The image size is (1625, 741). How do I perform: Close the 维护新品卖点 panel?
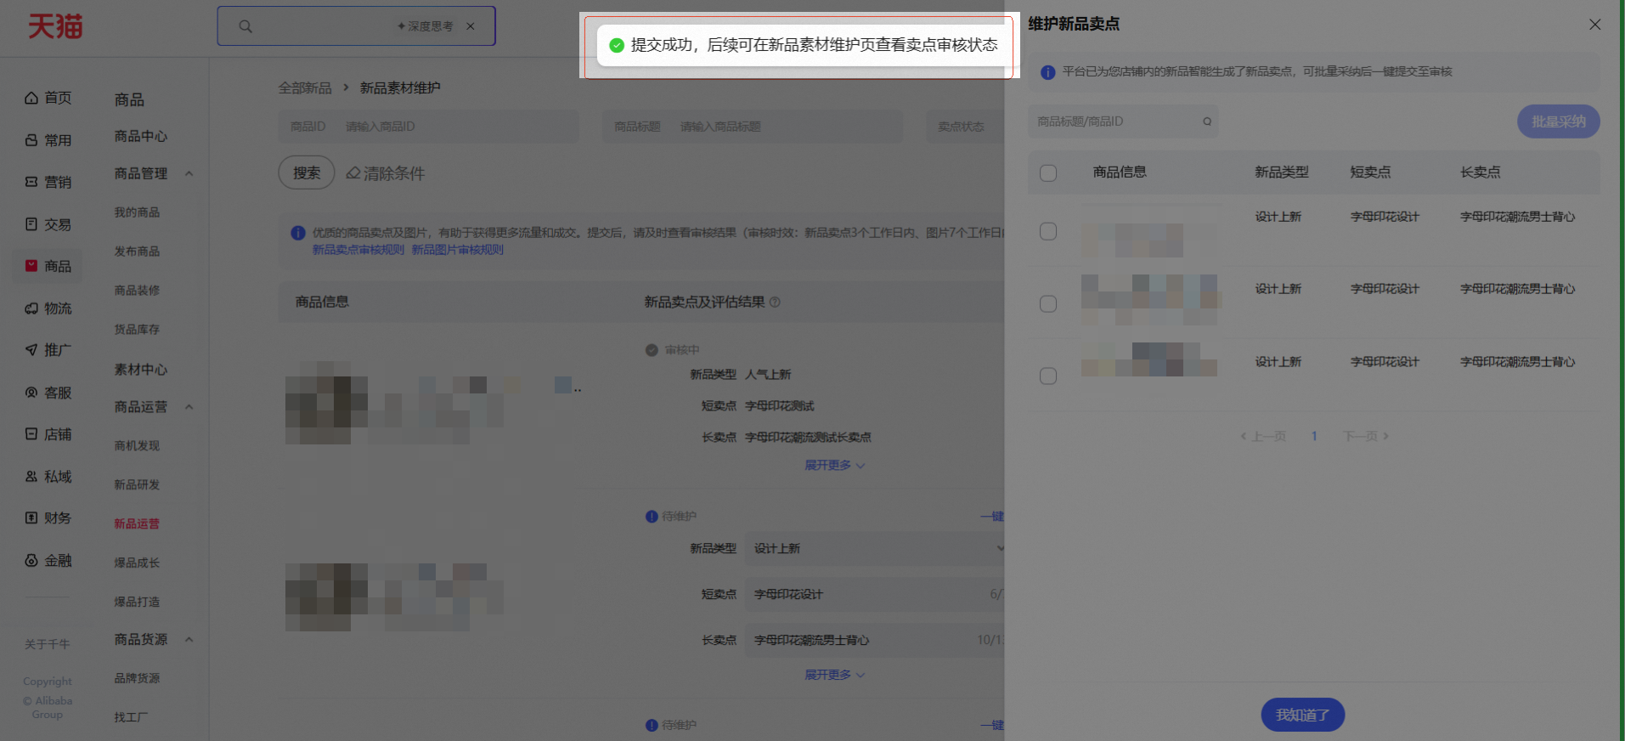[x=1594, y=25]
